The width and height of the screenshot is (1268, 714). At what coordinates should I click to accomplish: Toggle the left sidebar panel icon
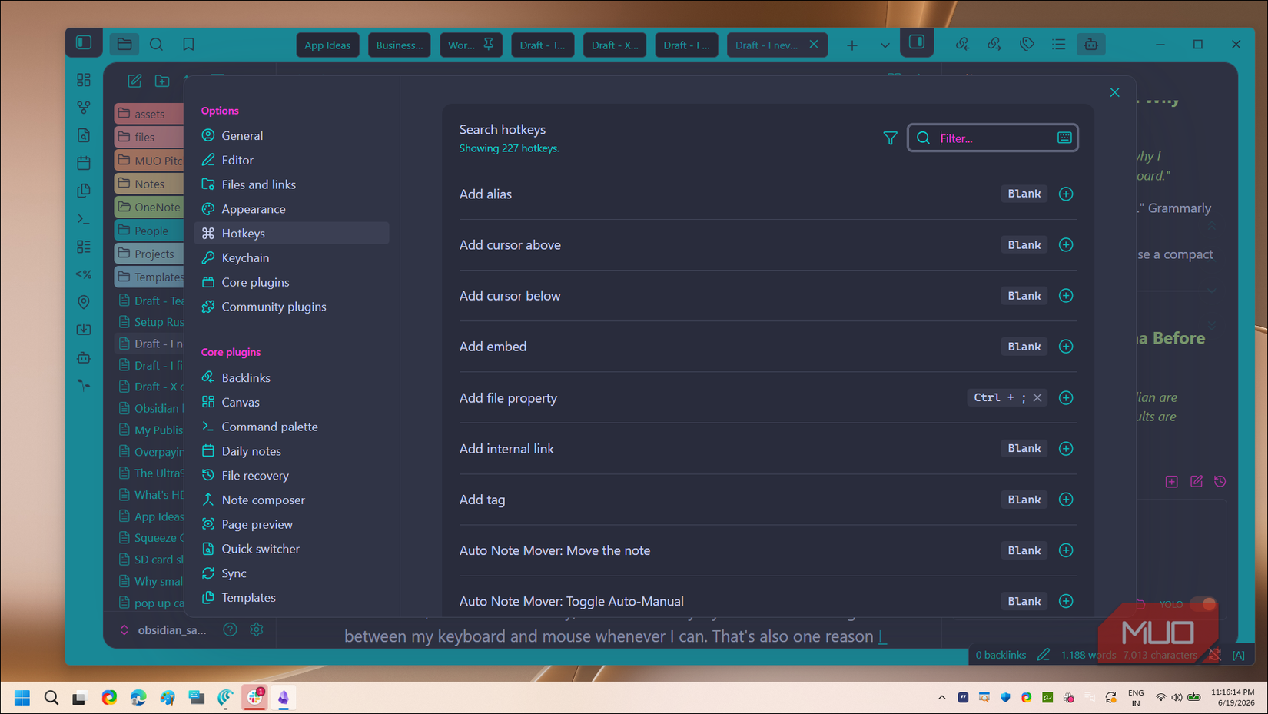pos(84,43)
